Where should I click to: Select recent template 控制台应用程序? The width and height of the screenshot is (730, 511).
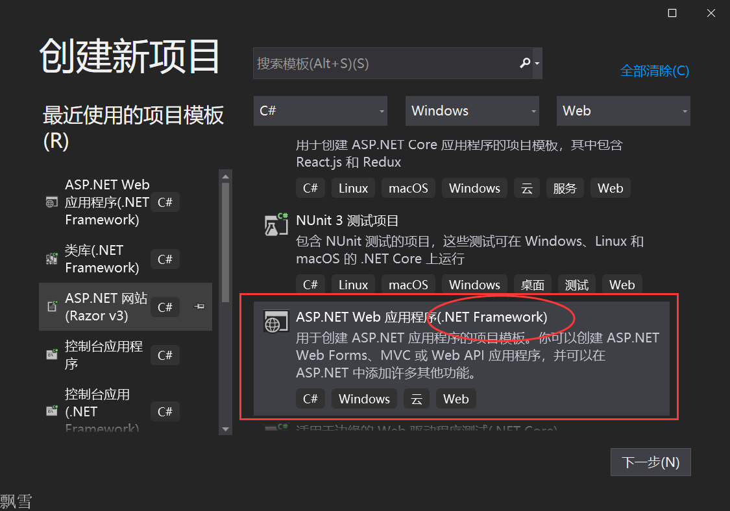(126, 355)
